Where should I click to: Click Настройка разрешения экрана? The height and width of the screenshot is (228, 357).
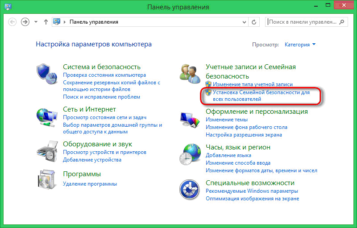tap(244, 135)
